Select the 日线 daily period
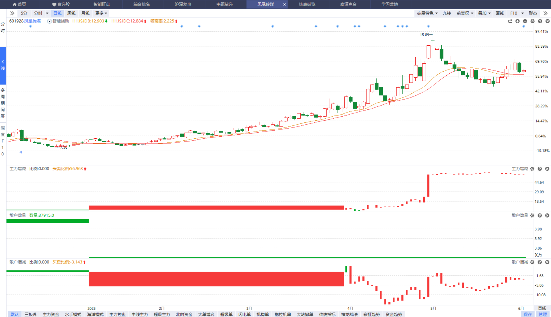 pos(57,13)
